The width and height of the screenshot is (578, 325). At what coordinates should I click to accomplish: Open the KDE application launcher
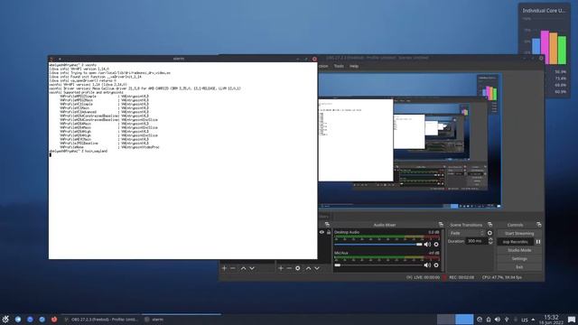[5, 319]
